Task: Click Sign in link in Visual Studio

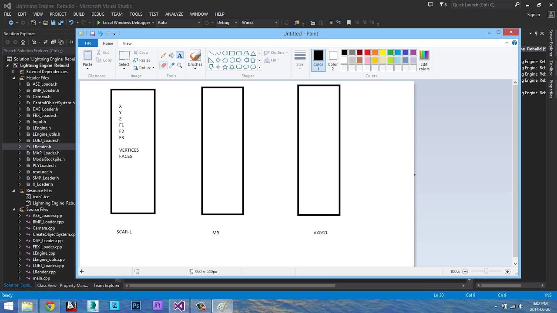Action: [534, 15]
